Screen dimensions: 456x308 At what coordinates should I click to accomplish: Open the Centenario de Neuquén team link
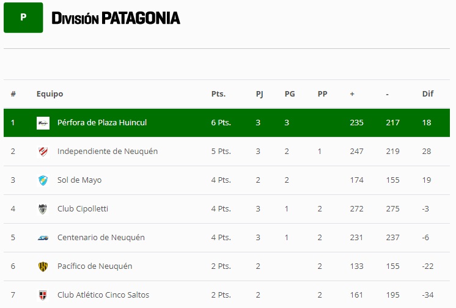point(101,238)
